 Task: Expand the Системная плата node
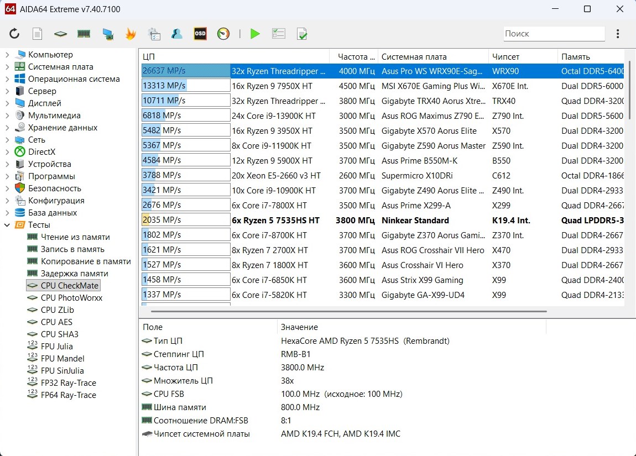coord(7,67)
